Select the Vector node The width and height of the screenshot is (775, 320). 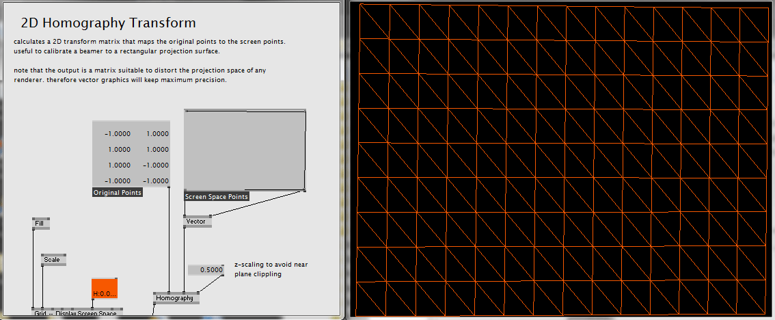[x=198, y=221]
